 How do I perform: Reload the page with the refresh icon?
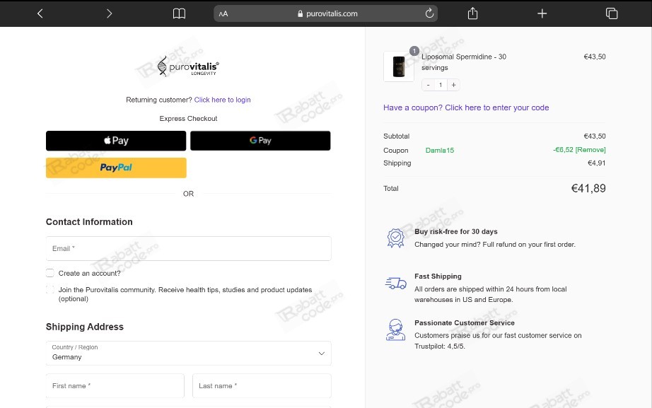429,13
